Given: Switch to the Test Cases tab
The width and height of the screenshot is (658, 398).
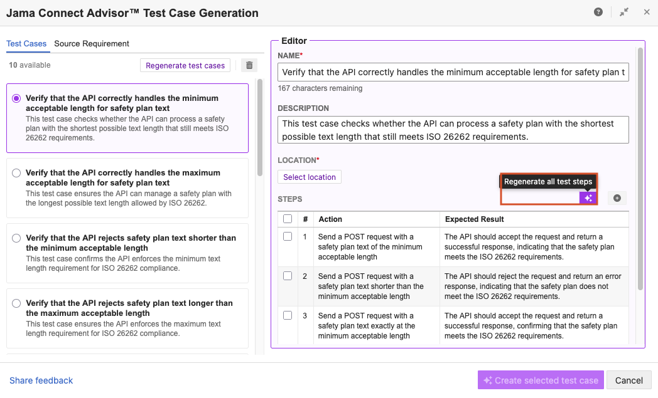Looking at the screenshot, I should click(26, 44).
